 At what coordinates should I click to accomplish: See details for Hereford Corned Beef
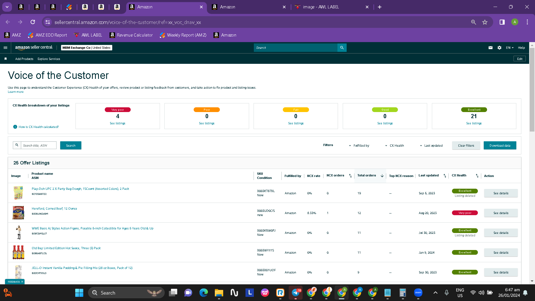501,213
